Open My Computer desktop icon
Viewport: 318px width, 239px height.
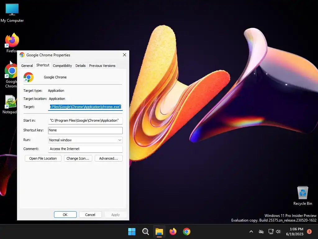12,13
